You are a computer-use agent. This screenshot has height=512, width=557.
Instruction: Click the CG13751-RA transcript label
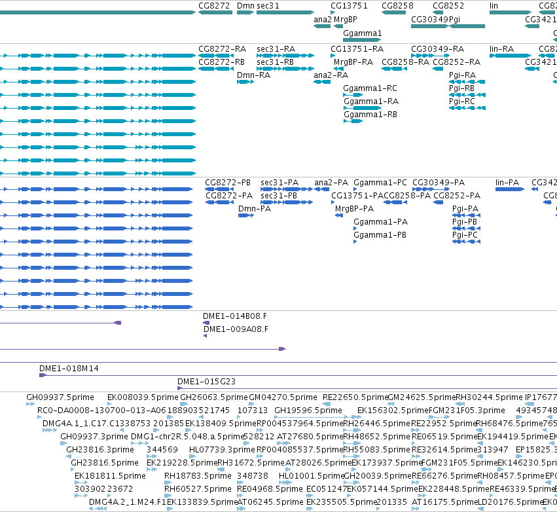[357, 48]
